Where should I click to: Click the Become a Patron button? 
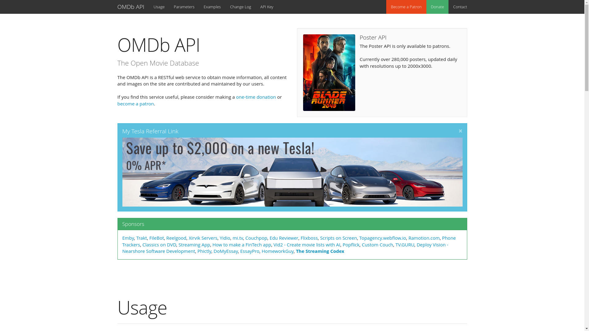point(406,7)
